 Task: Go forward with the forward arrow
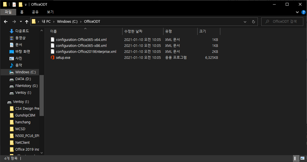pyautogui.click(x=14, y=22)
